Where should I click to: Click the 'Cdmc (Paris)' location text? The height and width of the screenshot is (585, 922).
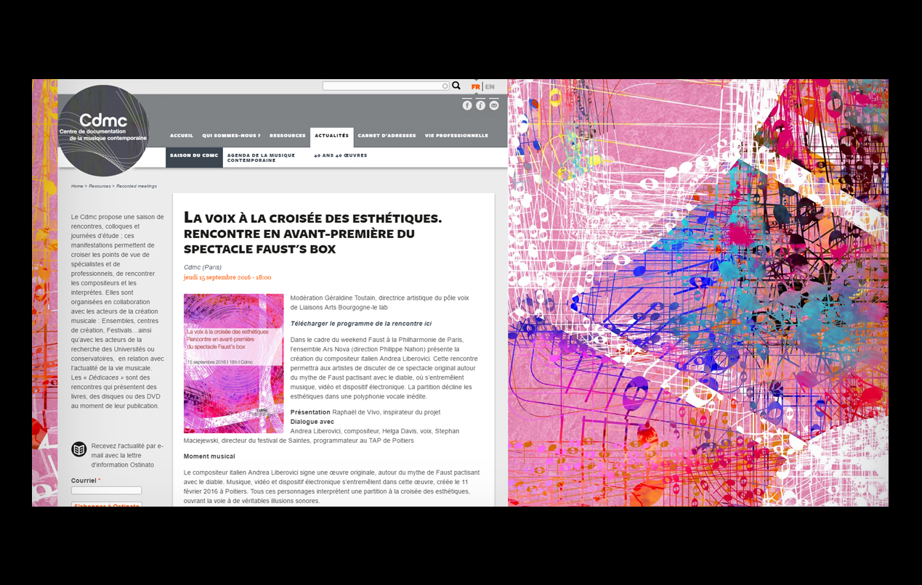pyautogui.click(x=203, y=267)
